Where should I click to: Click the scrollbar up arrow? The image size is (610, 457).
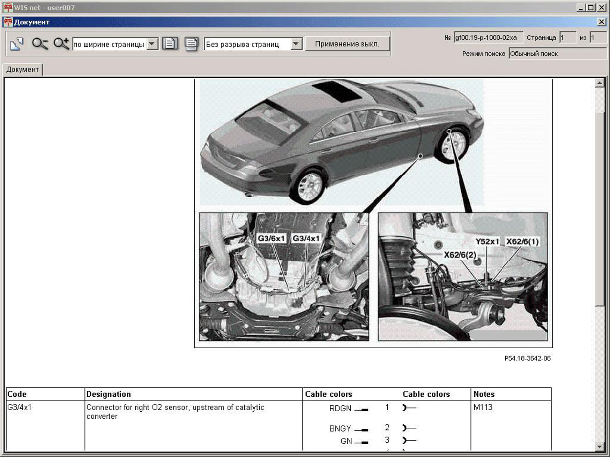(599, 83)
